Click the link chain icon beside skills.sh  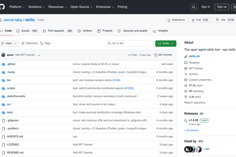(186, 56)
